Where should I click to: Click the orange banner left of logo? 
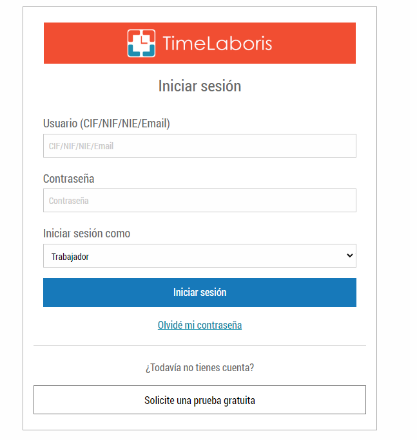[x=85, y=43]
